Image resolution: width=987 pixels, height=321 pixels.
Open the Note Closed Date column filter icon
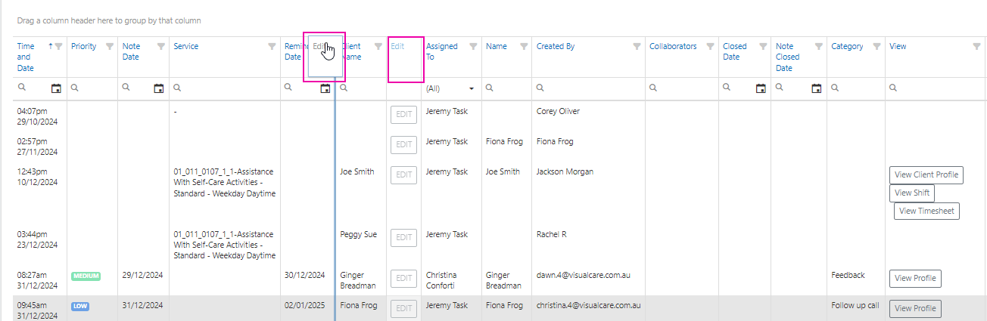tap(818, 46)
